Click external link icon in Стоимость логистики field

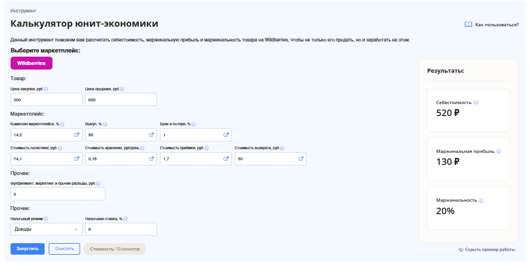76,159
